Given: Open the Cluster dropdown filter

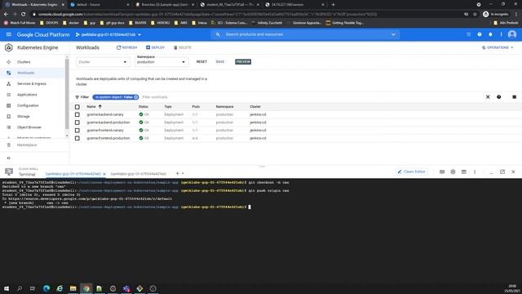Looking at the screenshot, I should (103, 62).
